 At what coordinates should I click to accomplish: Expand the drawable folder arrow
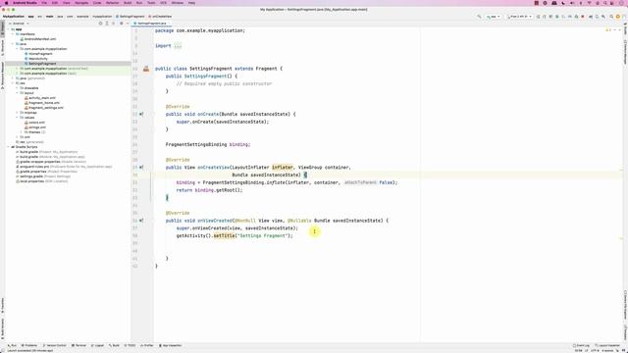tap(17, 88)
